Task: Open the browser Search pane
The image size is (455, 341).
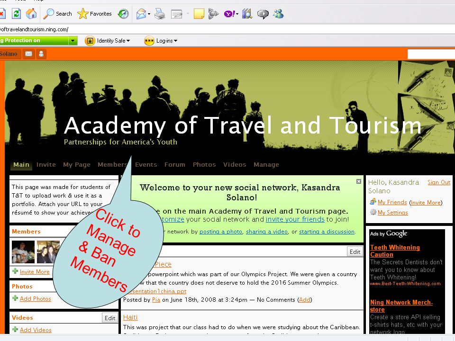Action: click(57, 14)
